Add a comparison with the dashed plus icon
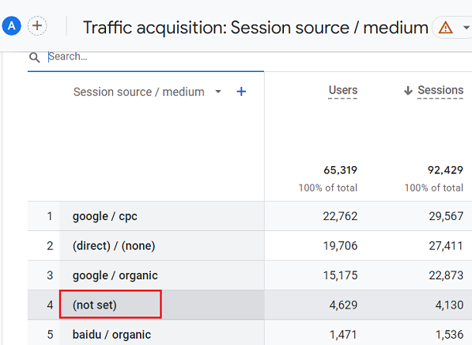This screenshot has width=472, height=345. coord(37,25)
